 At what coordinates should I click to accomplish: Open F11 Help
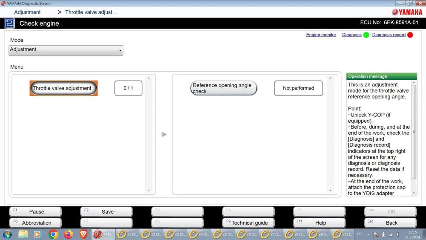[319, 223]
